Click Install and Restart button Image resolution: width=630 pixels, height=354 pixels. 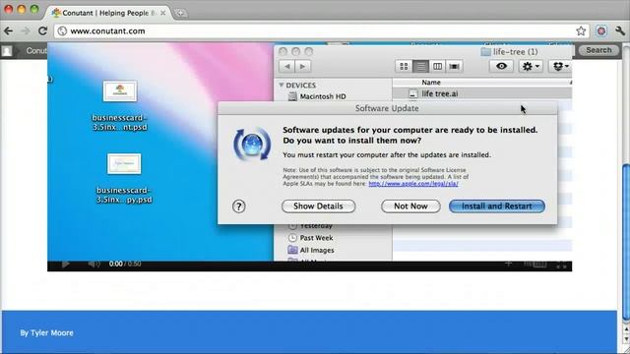pos(496,206)
